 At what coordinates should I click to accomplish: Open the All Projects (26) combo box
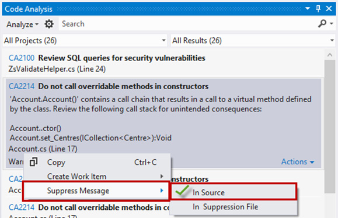click(85, 40)
